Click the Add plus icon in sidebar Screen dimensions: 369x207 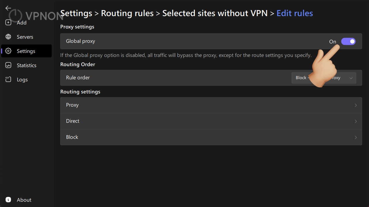coord(8,22)
